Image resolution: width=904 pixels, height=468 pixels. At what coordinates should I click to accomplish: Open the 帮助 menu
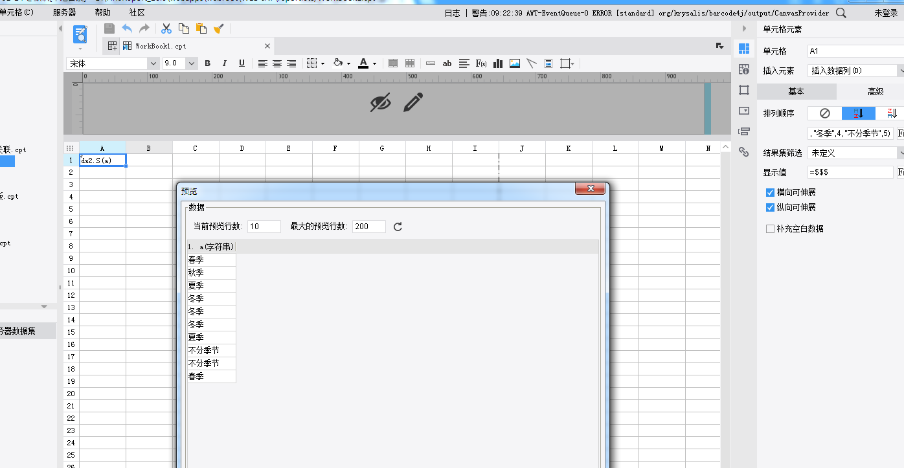[102, 12]
